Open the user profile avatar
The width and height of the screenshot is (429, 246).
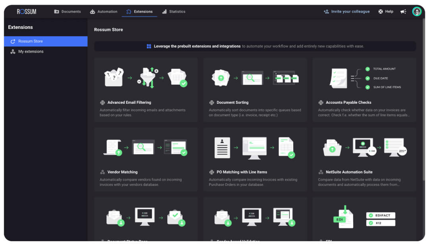point(417,11)
